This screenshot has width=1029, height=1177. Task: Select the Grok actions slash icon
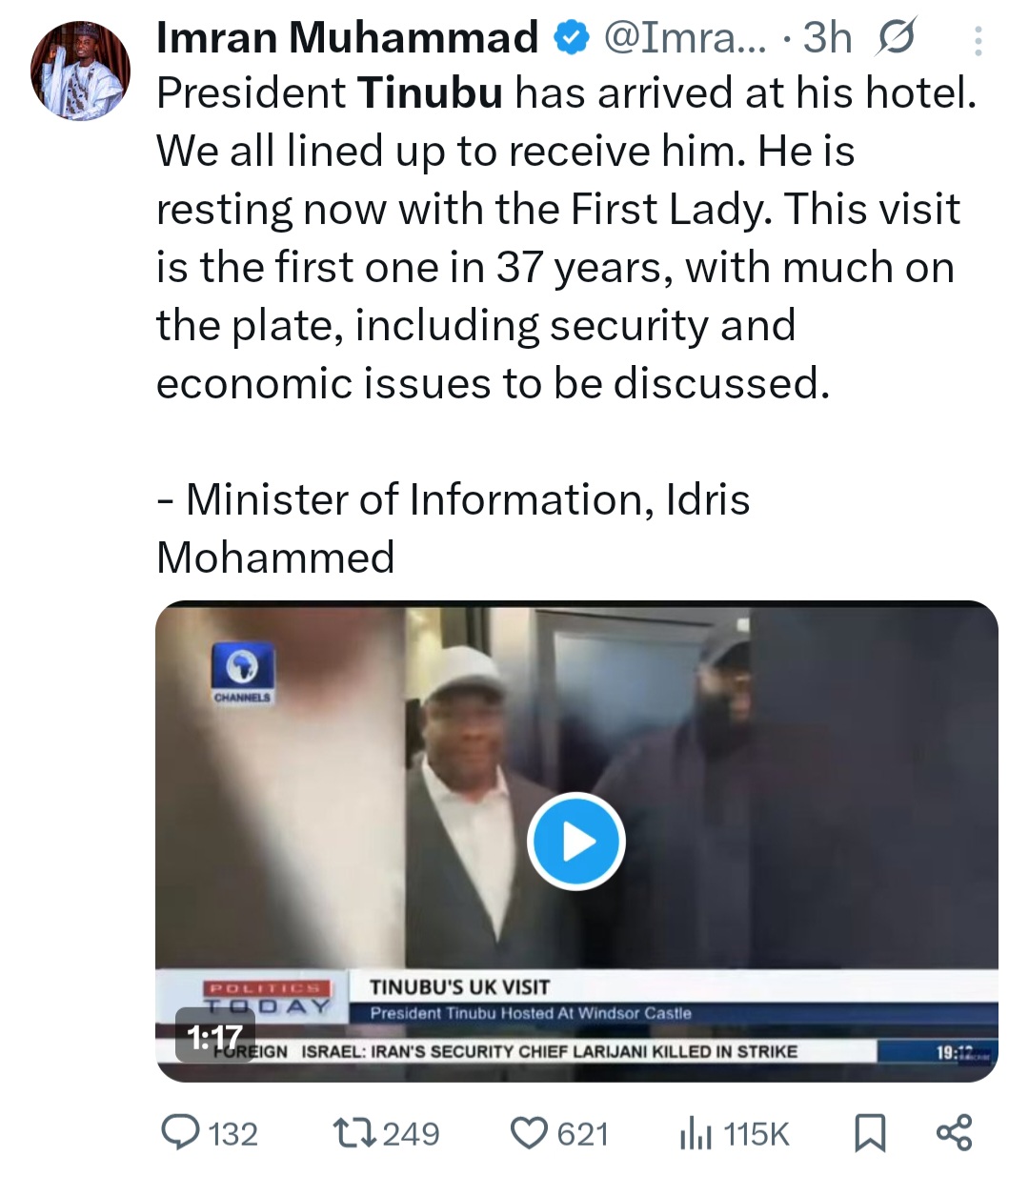coord(894,38)
